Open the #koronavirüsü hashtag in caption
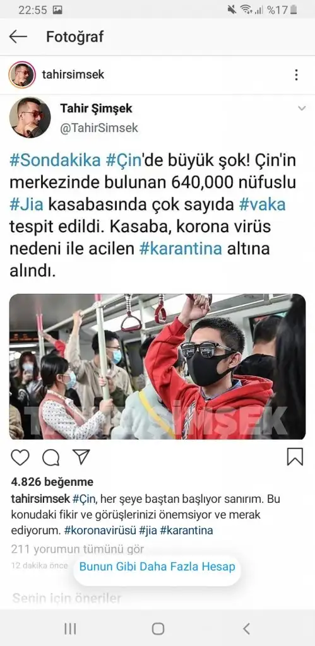The height and width of the screenshot is (646, 315). pos(100,530)
